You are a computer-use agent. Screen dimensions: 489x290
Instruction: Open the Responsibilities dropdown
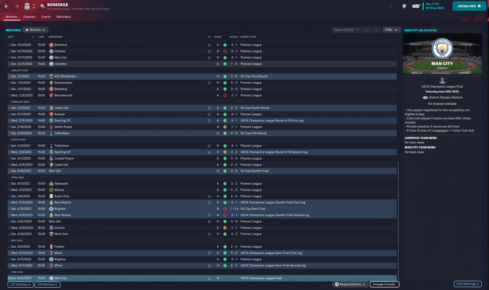tap(350, 284)
